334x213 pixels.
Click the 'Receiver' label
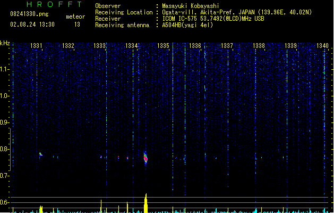click(108, 19)
